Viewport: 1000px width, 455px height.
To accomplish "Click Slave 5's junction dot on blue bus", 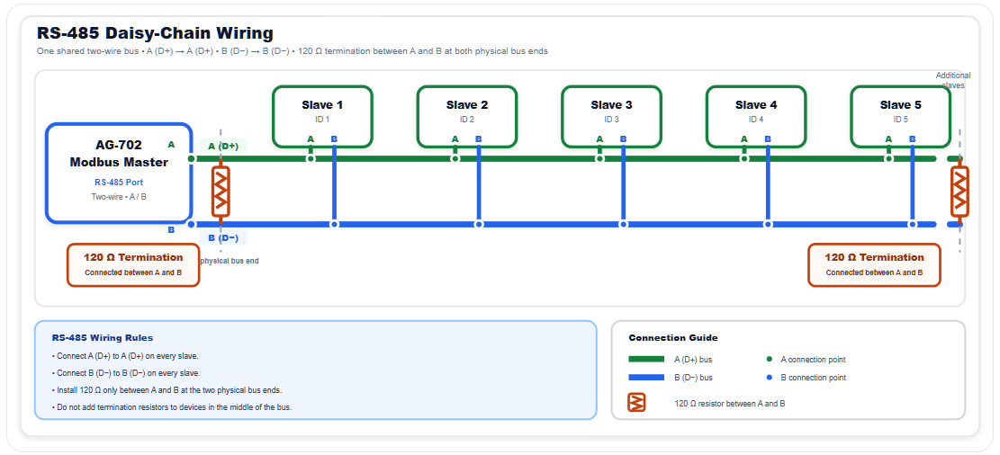I will [913, 224].
